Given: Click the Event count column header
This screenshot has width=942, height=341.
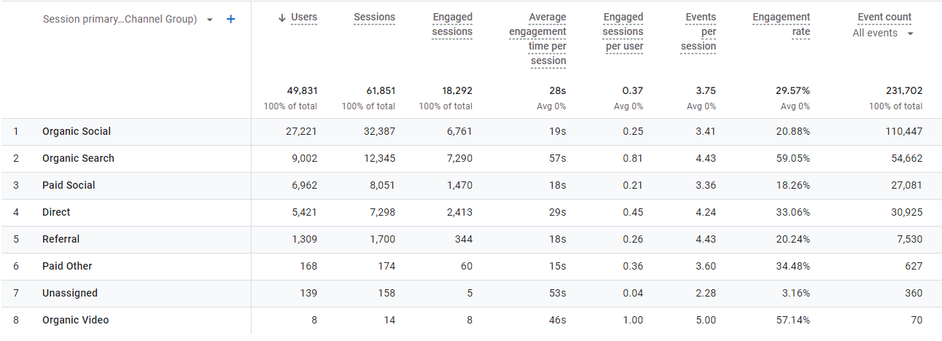Looking at the screenshot, I should point(884,17).
